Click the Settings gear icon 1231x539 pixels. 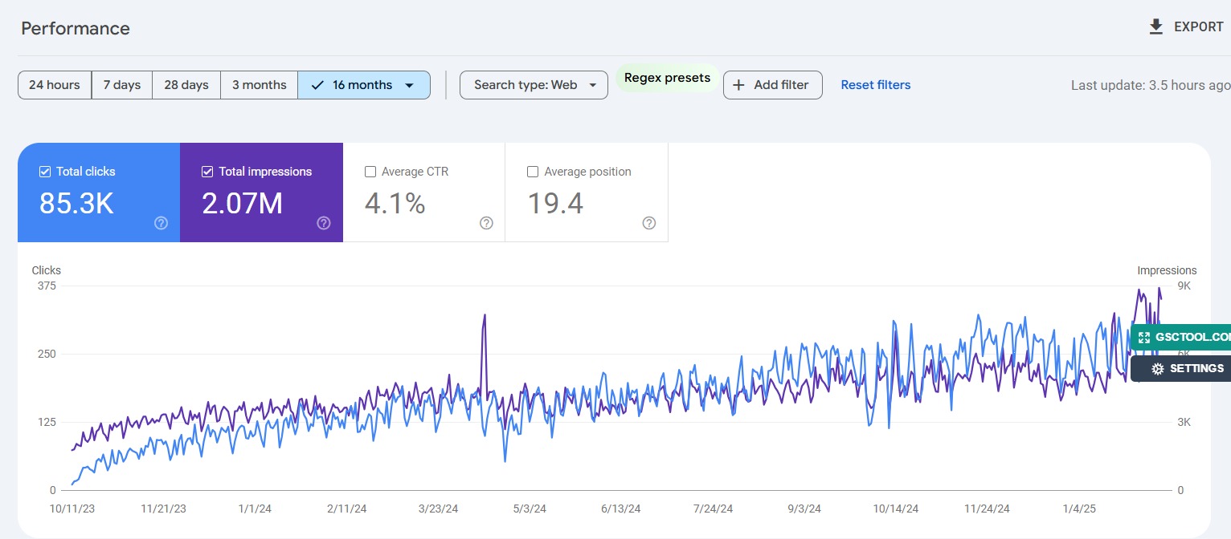click(1158, 369)
